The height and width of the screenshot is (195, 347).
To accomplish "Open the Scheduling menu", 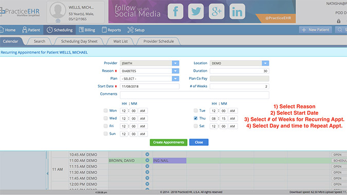I will click(x=60, y=30).
